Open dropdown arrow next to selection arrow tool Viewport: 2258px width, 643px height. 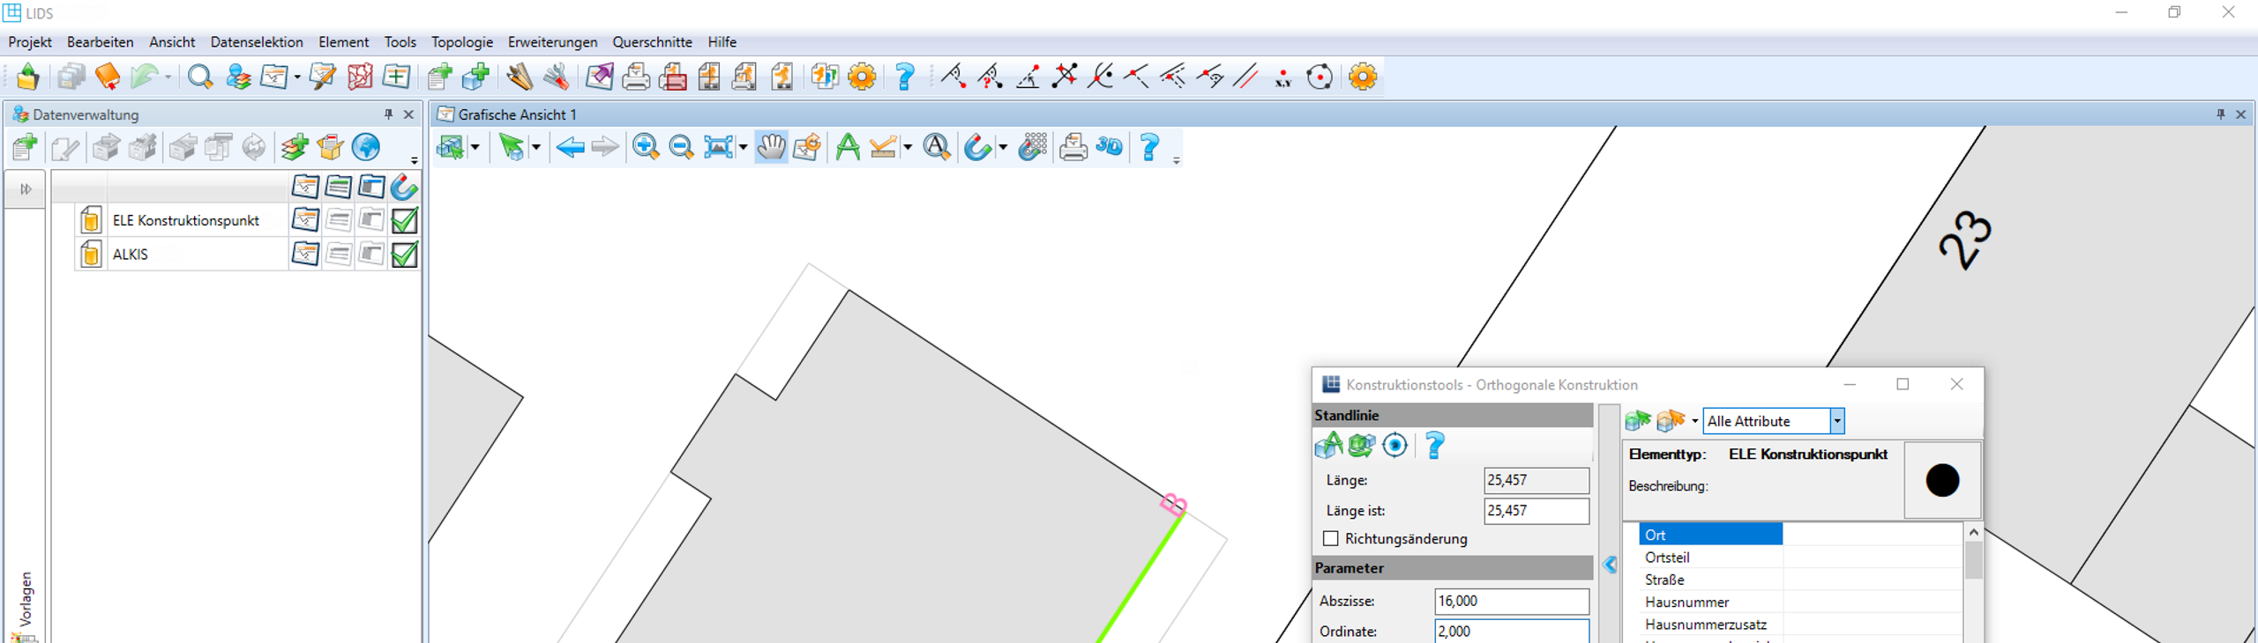point(535,147)
